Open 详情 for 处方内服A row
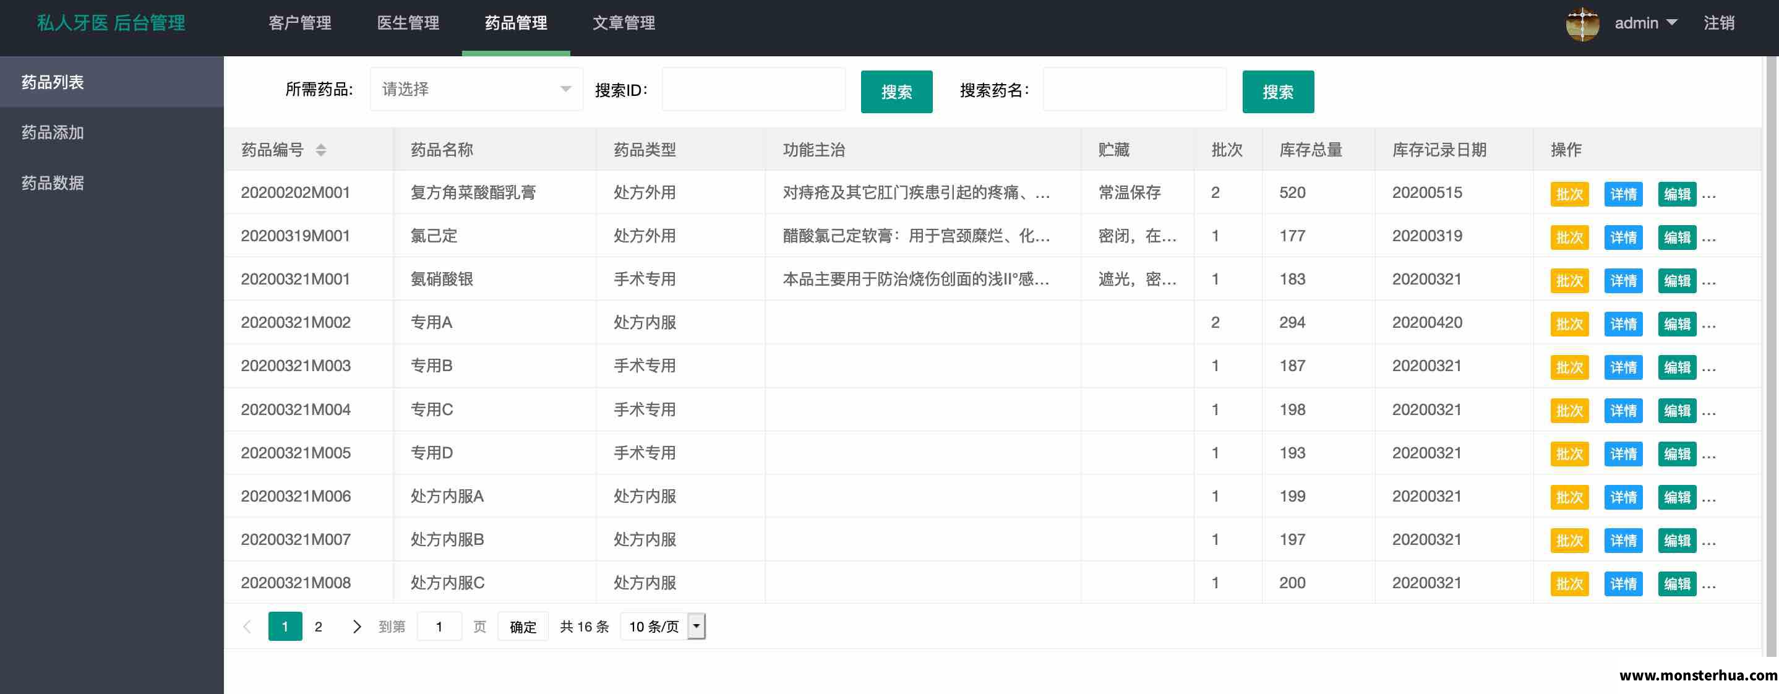The width and height of the screenshot is (1779, 694). coord(1624,497)
